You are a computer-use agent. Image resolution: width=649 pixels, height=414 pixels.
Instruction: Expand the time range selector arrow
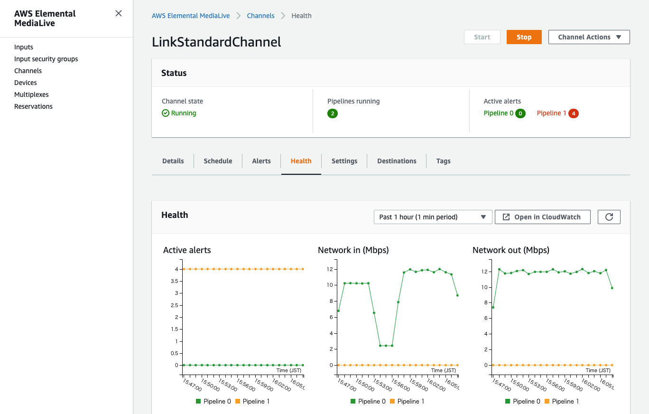[x=484, y=217]
